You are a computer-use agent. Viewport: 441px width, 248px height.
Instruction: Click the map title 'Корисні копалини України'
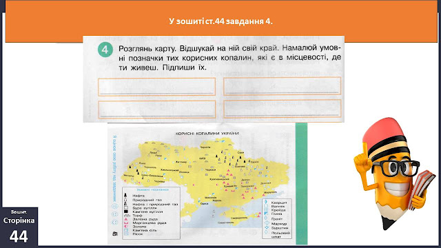(207, 133)
